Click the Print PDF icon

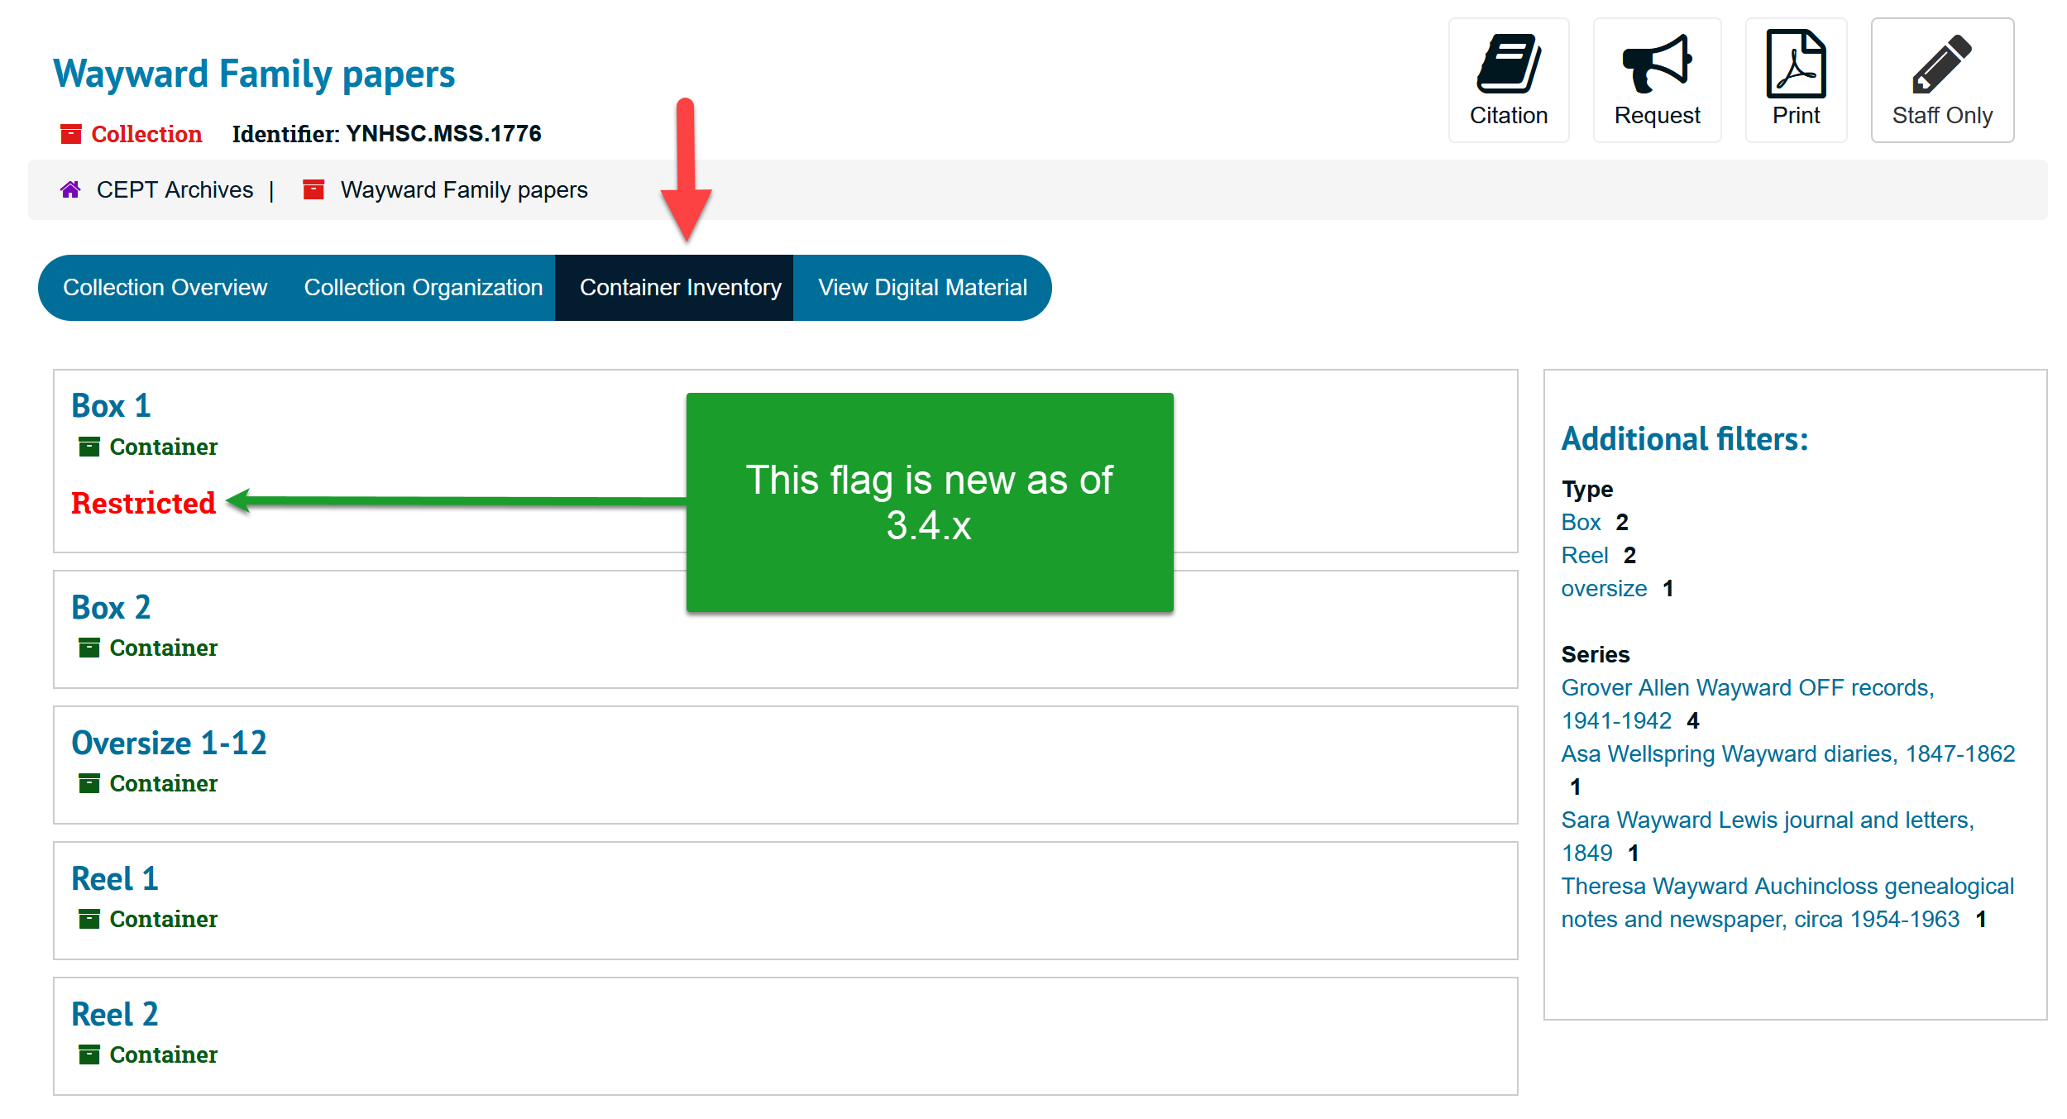click(x=1795, y=64)
